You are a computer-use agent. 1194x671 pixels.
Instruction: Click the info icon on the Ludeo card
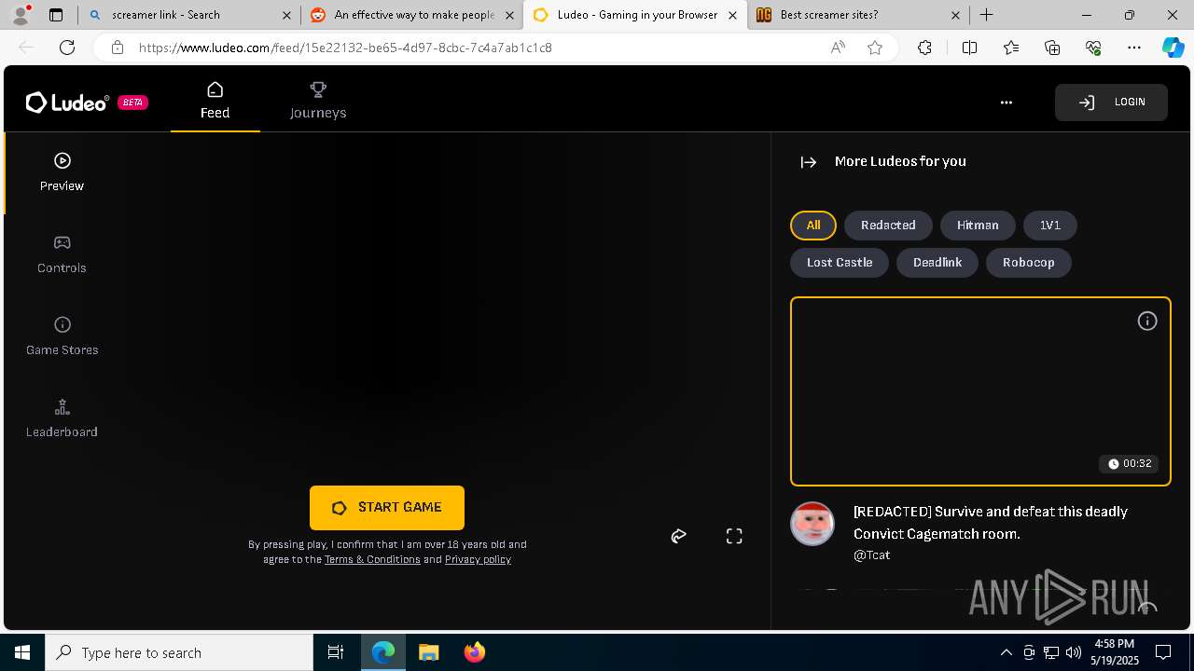coord(1147,322)
